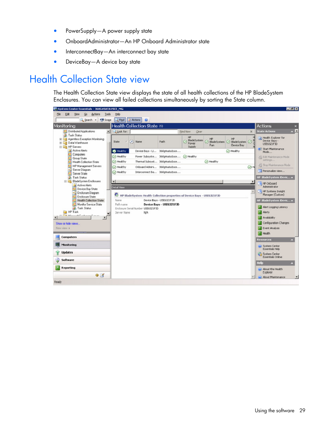This screenshot has width=335, height=434.
Task: Open the Group State view
Action: [x=79, y=158]
